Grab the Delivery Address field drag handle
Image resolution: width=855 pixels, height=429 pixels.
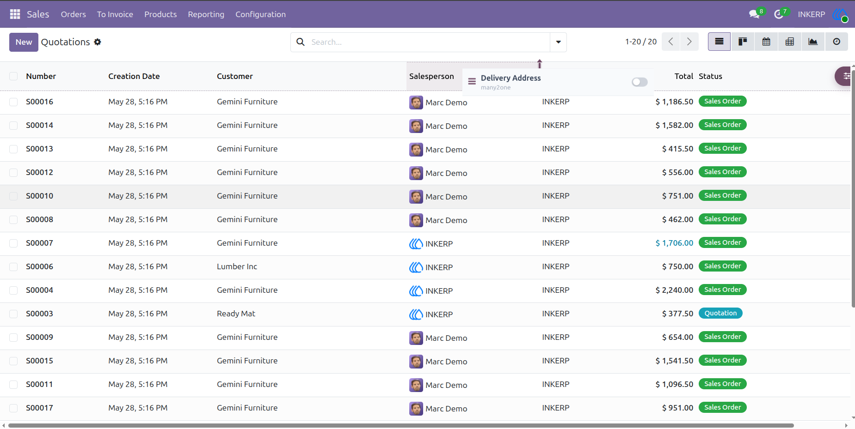click(x=472, y=82)
